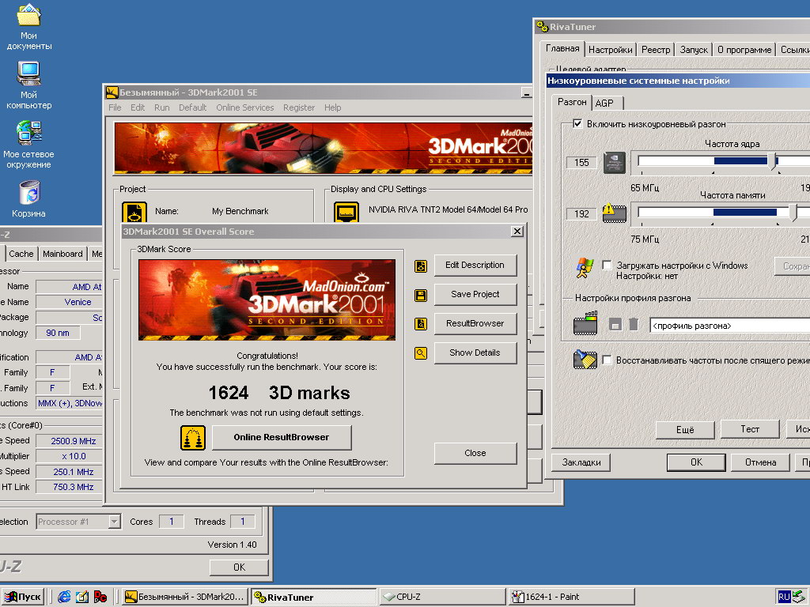Click the Online ResultBrowser trees icon
This screenshot has width=810, height=607.
[x=193, y=438]
